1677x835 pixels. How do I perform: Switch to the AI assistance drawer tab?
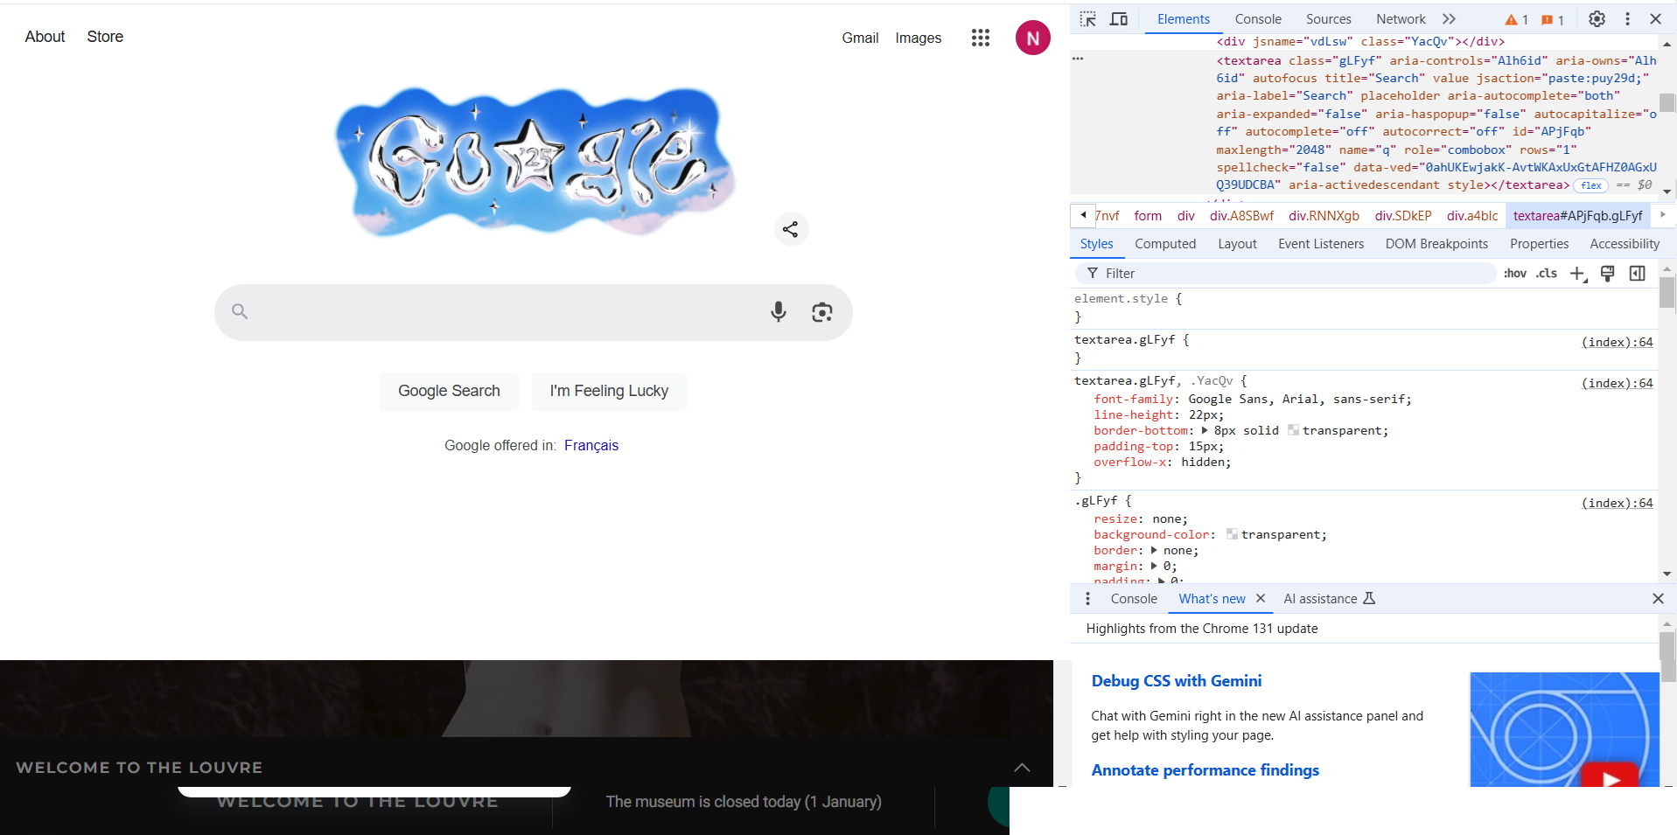(x=1329, y=599)
